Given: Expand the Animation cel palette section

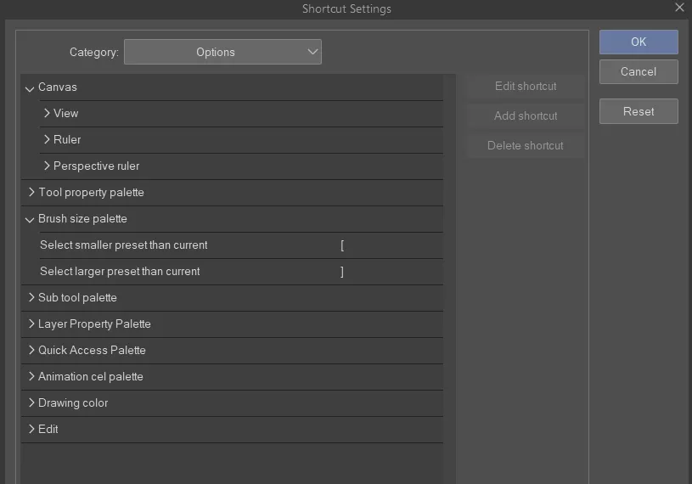Looking at the screenshot, I should 31,376.
